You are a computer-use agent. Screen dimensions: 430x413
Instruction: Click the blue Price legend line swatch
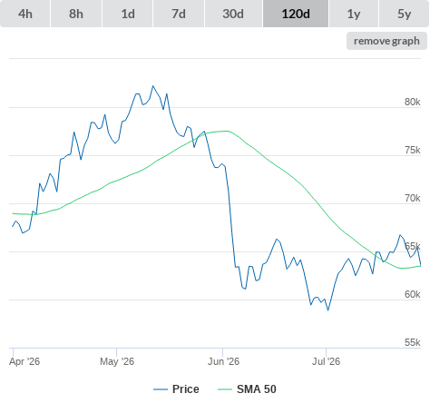click(161, 389)
